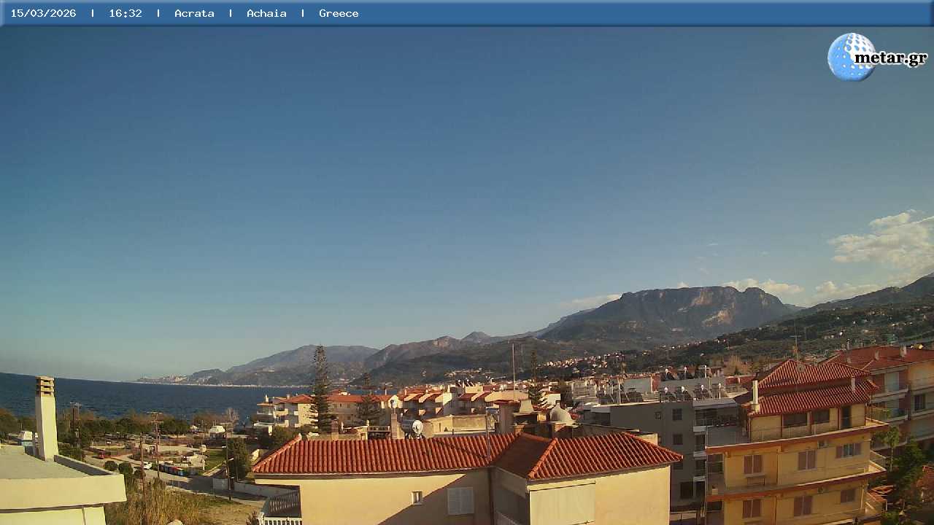Screen dimensions: 934x525
Task: Click the tall pine tree near the sea
Action: point(320,390)
